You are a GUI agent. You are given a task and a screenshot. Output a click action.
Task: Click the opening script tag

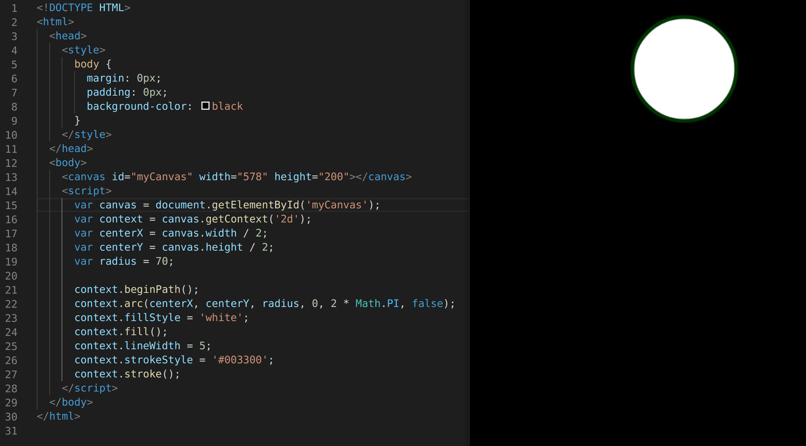pos(87,191)
